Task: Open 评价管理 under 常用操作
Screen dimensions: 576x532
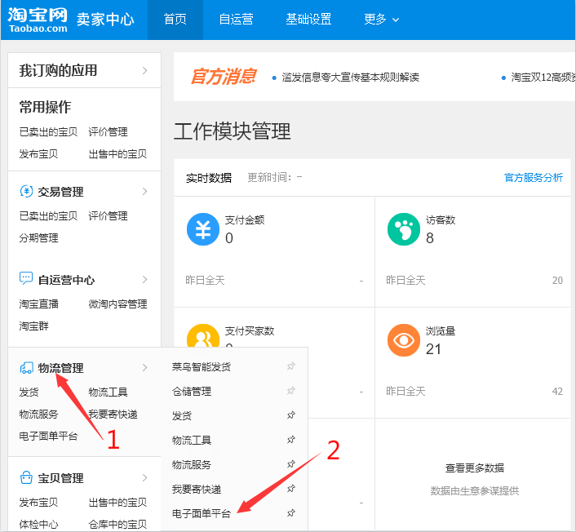Action: 108,132
